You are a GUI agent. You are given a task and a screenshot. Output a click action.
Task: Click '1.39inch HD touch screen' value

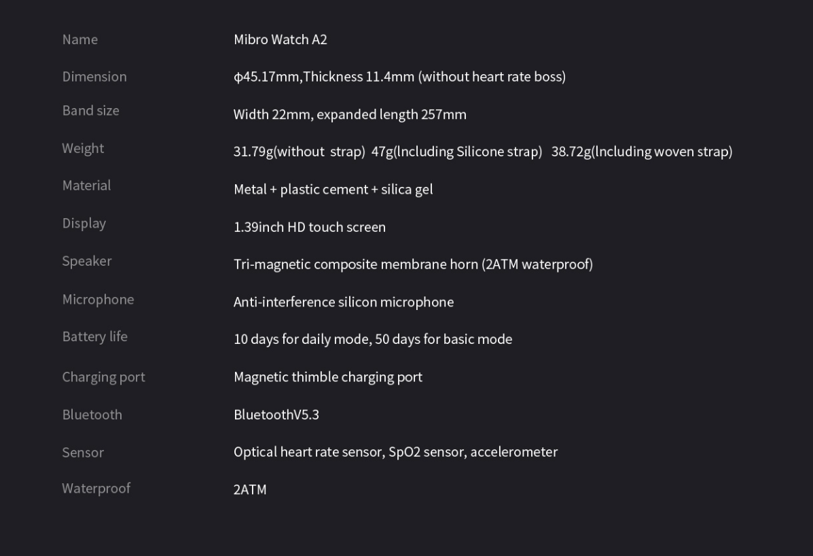point(310,227)
